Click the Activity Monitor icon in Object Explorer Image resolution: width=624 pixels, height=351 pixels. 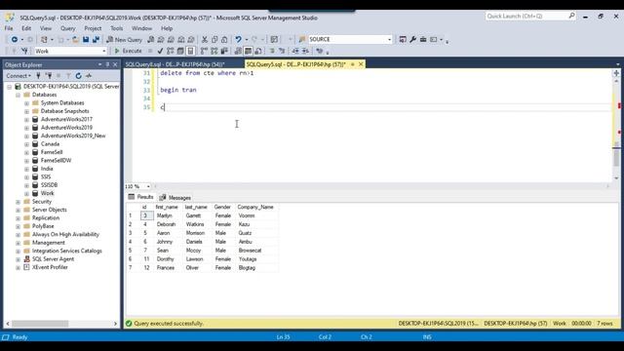pyautogui.click(x=89, y=76)
